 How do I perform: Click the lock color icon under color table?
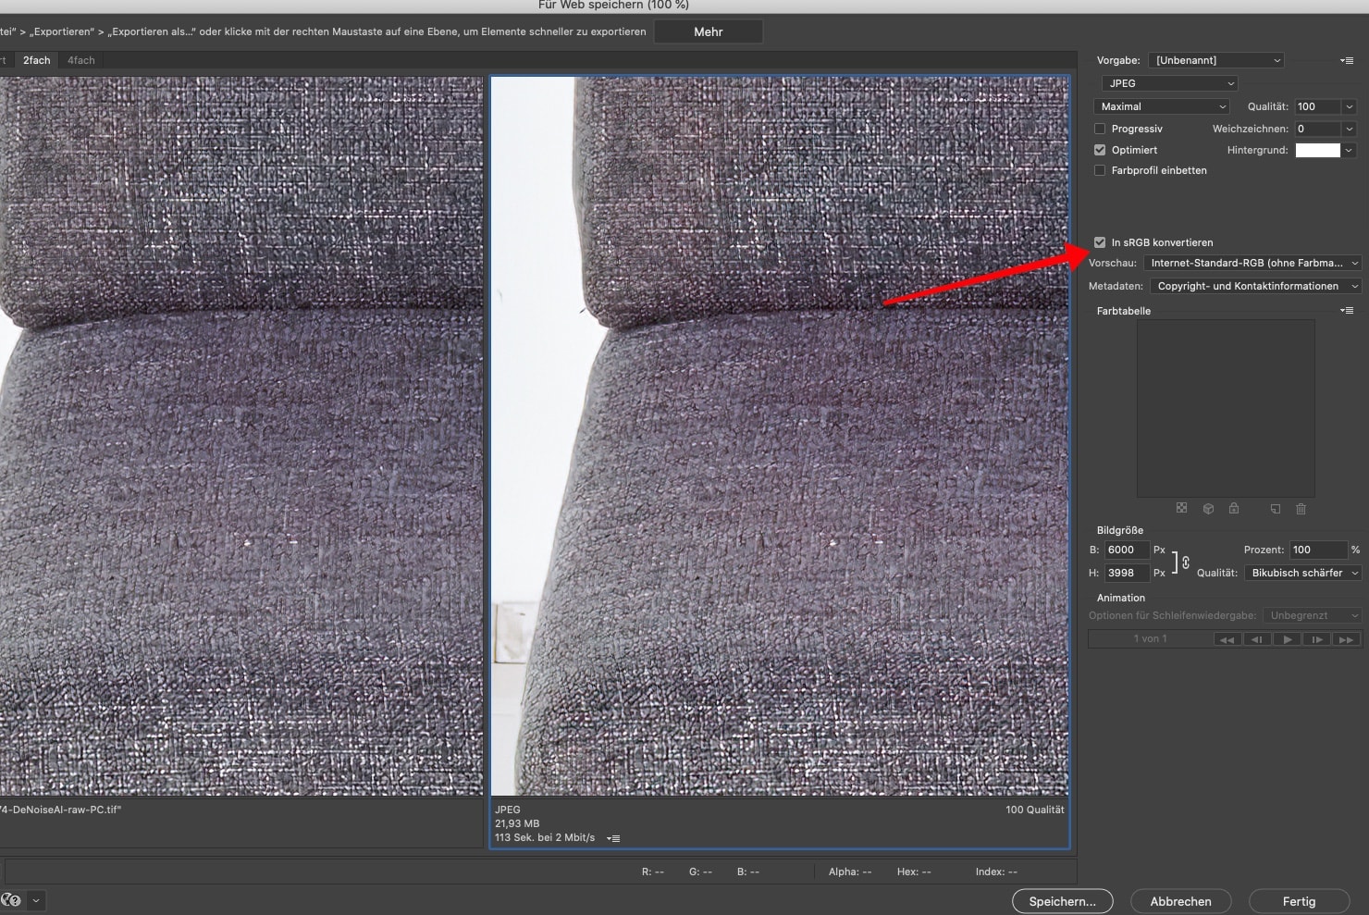(1234, 509)
